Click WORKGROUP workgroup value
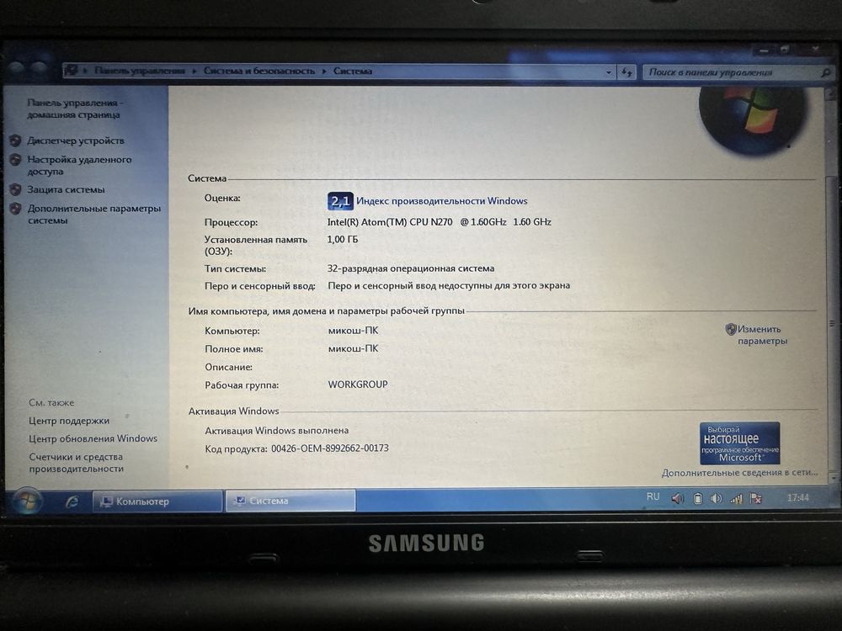The image size is (842, 631). (x=358, y=384)
